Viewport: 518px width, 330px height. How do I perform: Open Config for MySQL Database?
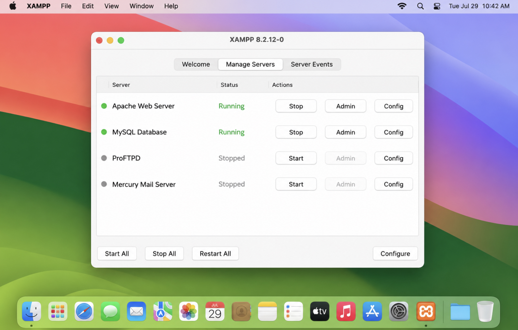(x=394, y=132)
